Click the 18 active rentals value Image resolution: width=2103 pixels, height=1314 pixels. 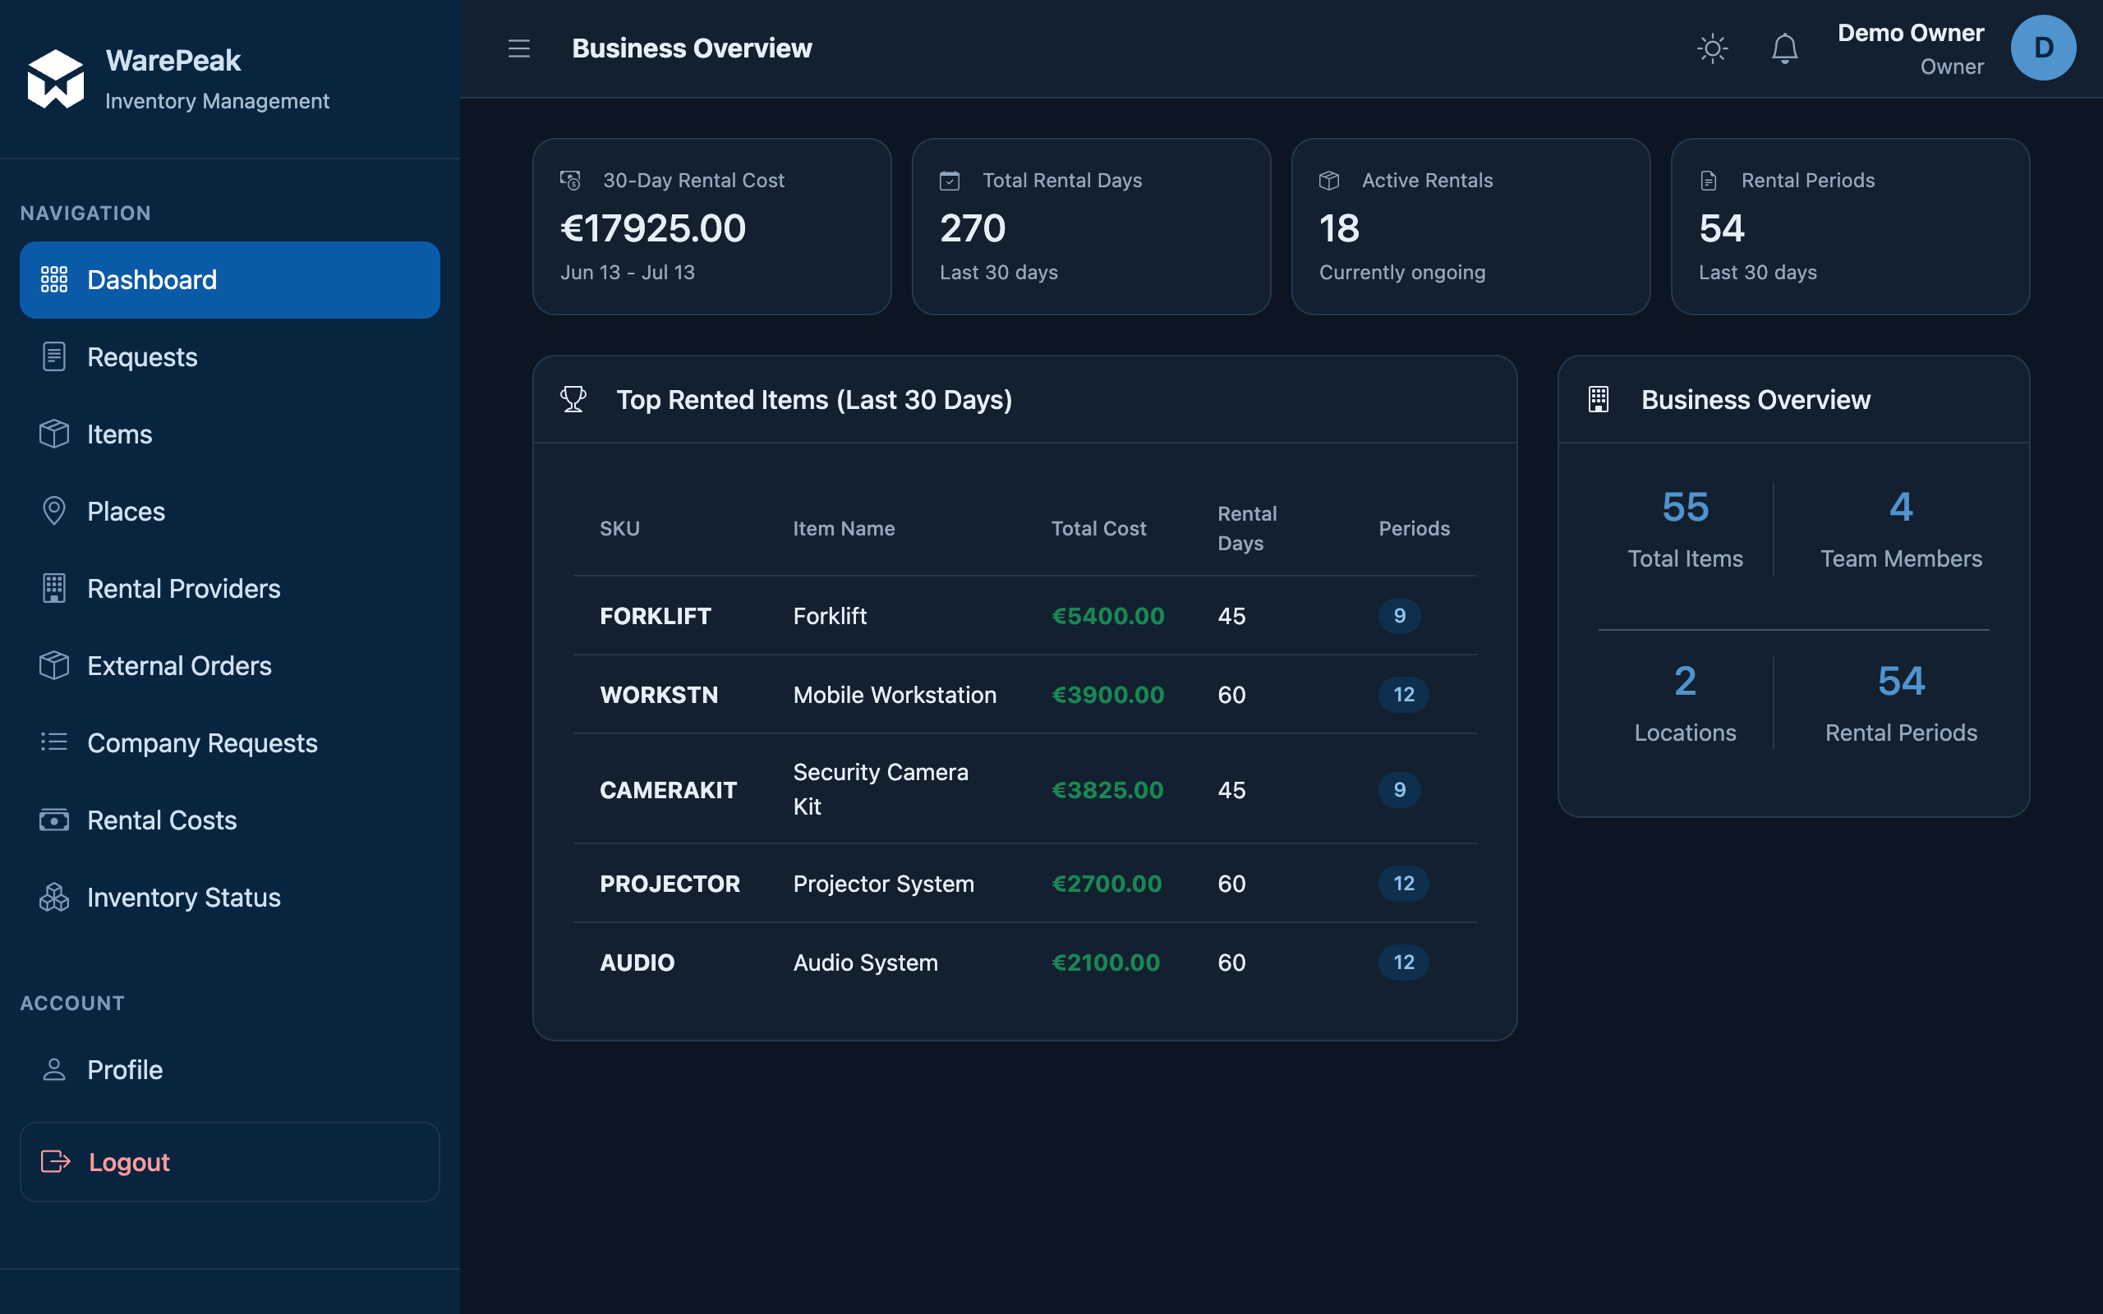point(1339,227)
